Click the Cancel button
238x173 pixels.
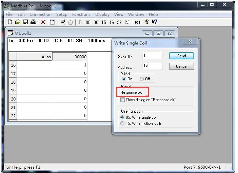coord(181,66)
